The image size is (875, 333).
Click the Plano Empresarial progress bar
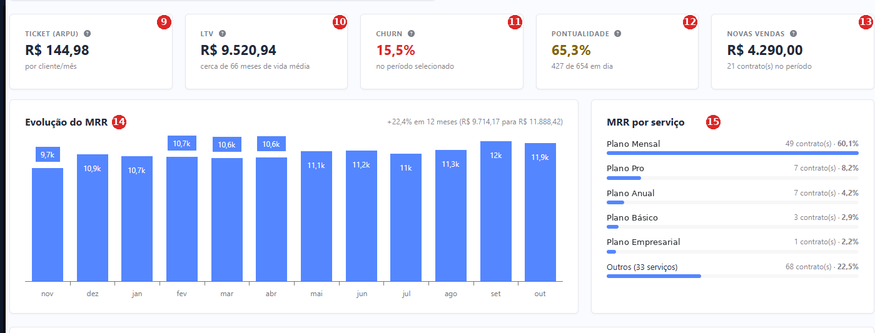pos(732,252)
